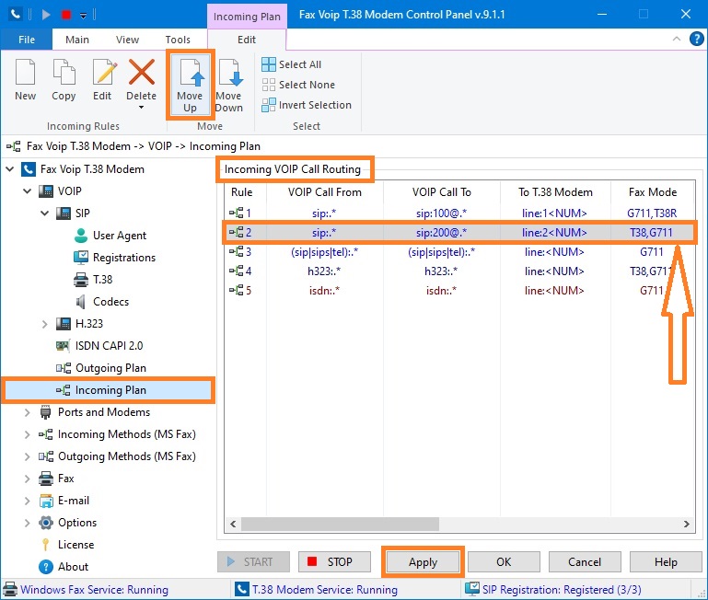This screenshot has width=708, height=600.
Task: Click the horizontal scrollbar thumb
Action: (340, 525)
